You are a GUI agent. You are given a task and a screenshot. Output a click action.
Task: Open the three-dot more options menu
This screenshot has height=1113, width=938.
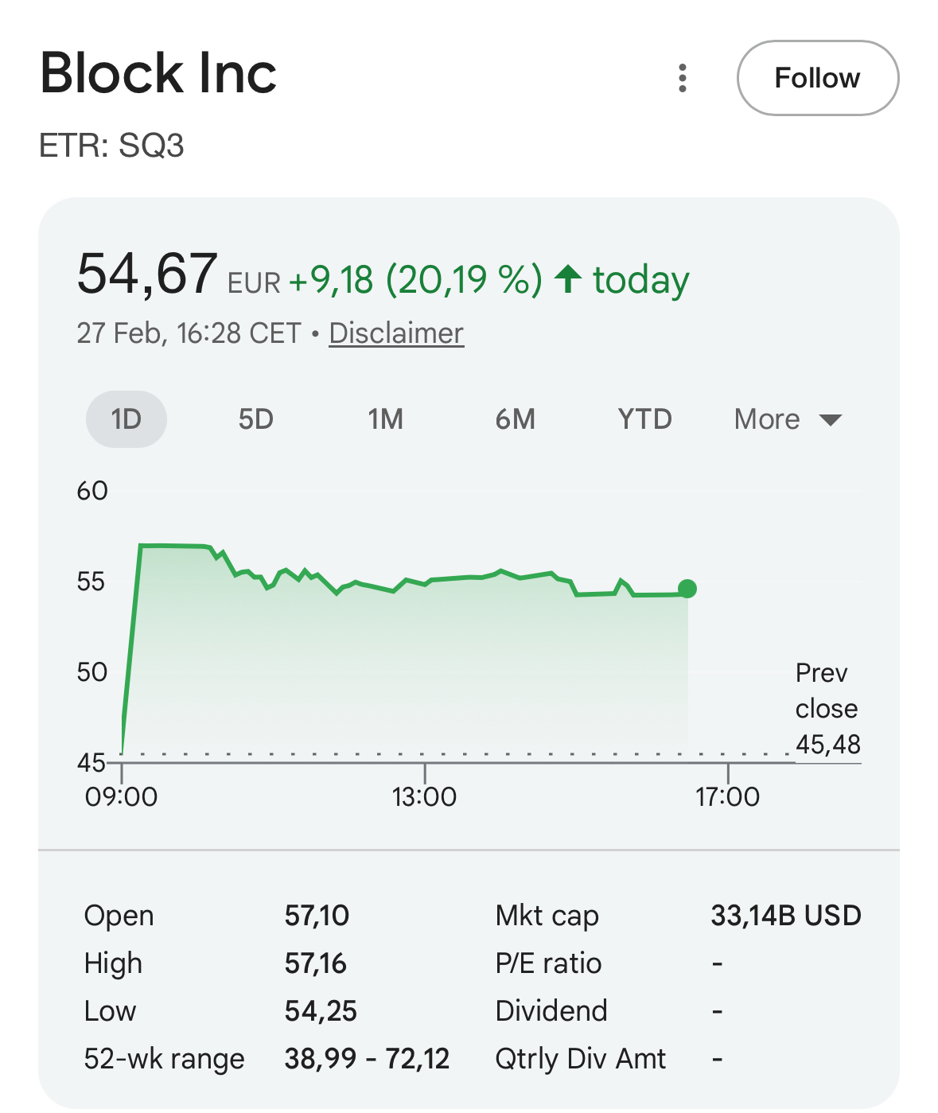[682, 78]
